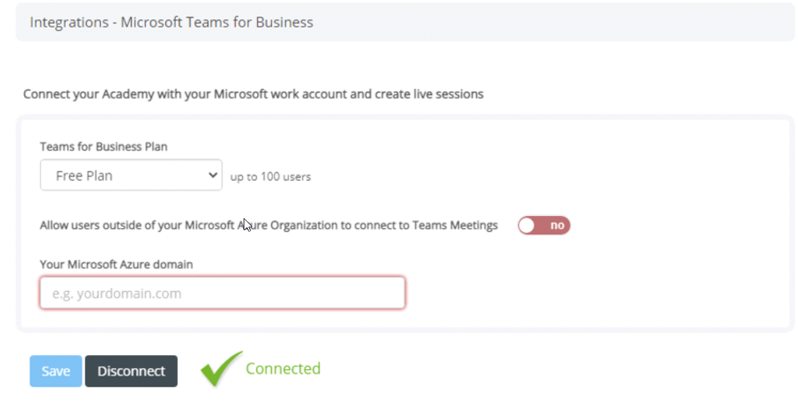Click the Save button
Screen dimensions: 798x401
(56, 371)
